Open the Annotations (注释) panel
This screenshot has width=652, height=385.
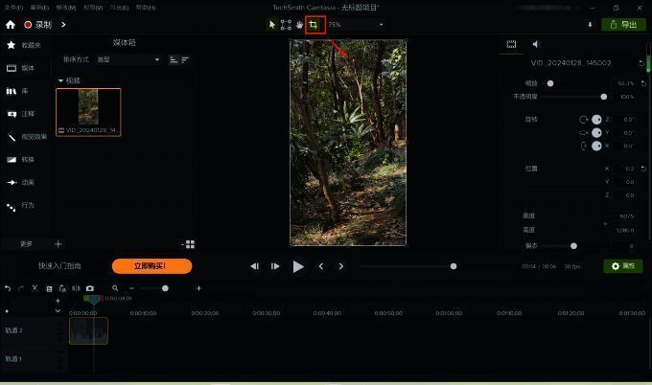click(26, 114)
